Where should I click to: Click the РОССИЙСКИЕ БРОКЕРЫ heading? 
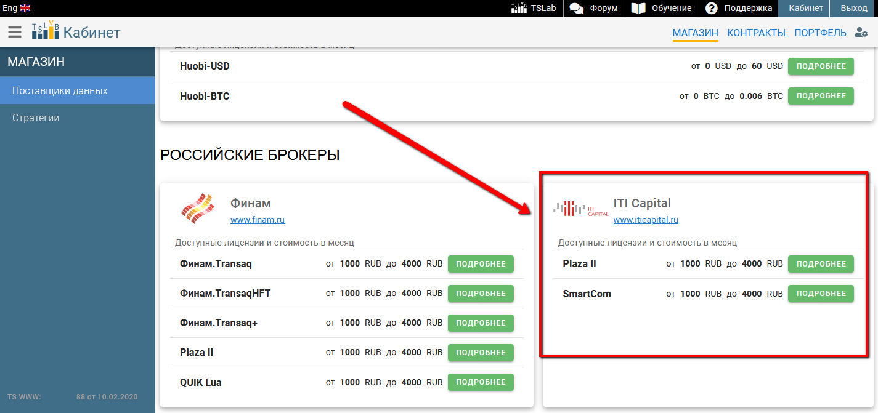pyautogui.click(x=250, y=155)
